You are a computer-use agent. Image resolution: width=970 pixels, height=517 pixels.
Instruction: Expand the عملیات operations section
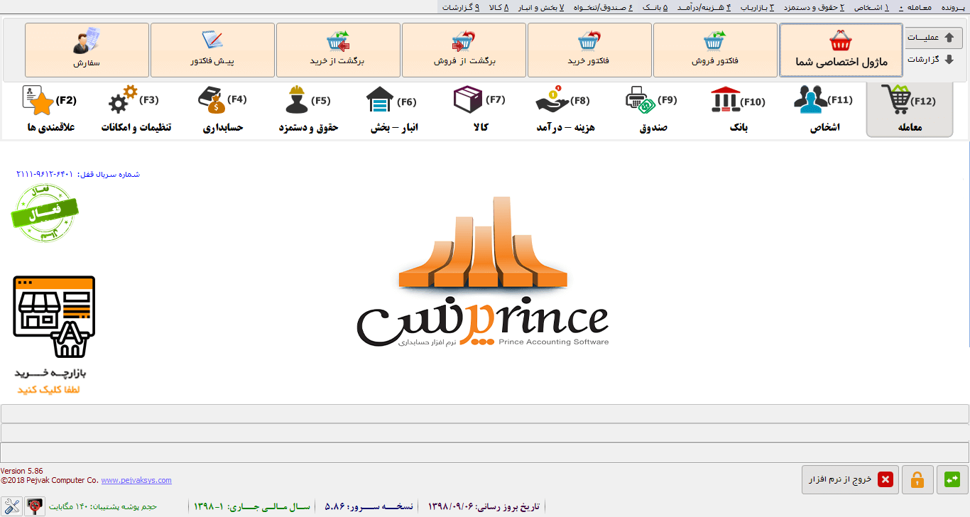click(x=933, y=38)
